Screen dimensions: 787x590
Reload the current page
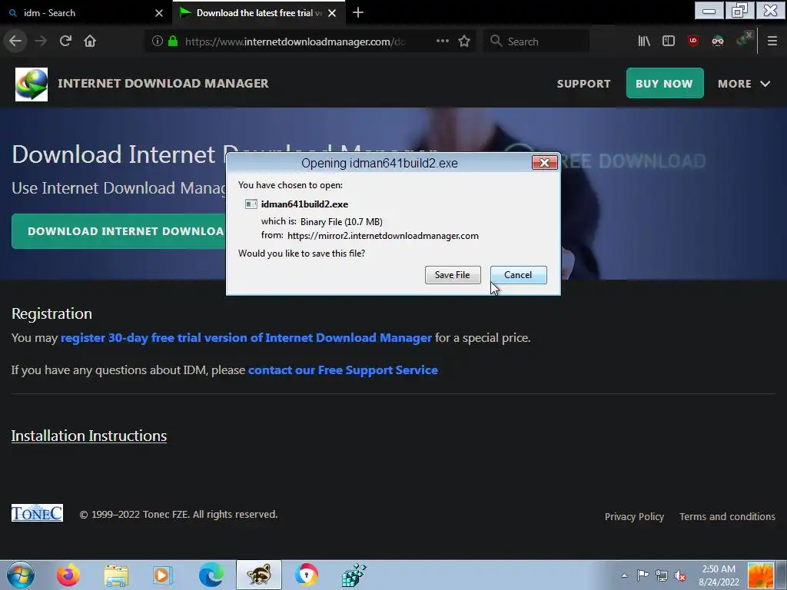pos(65,41)
